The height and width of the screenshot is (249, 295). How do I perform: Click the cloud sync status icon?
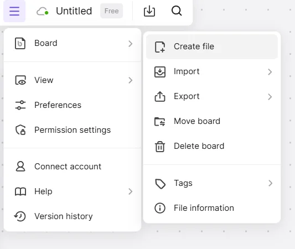point(43,11)
